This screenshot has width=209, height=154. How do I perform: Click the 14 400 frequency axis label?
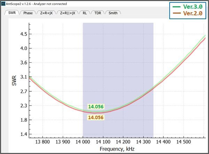pos(163,142)
